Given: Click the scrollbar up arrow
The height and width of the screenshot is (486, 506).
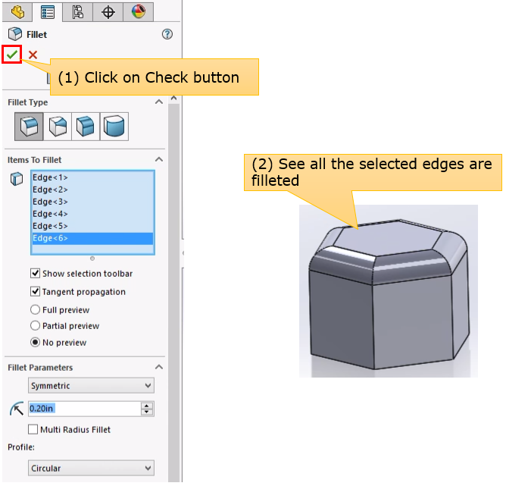Looking at the screenshot, I should click(x=173, y=98).
